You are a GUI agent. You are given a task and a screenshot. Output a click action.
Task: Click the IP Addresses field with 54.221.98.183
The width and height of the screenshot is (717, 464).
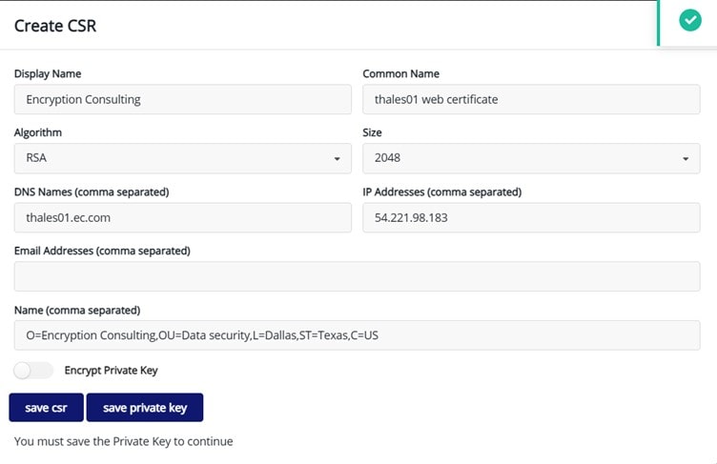[531, 217]
